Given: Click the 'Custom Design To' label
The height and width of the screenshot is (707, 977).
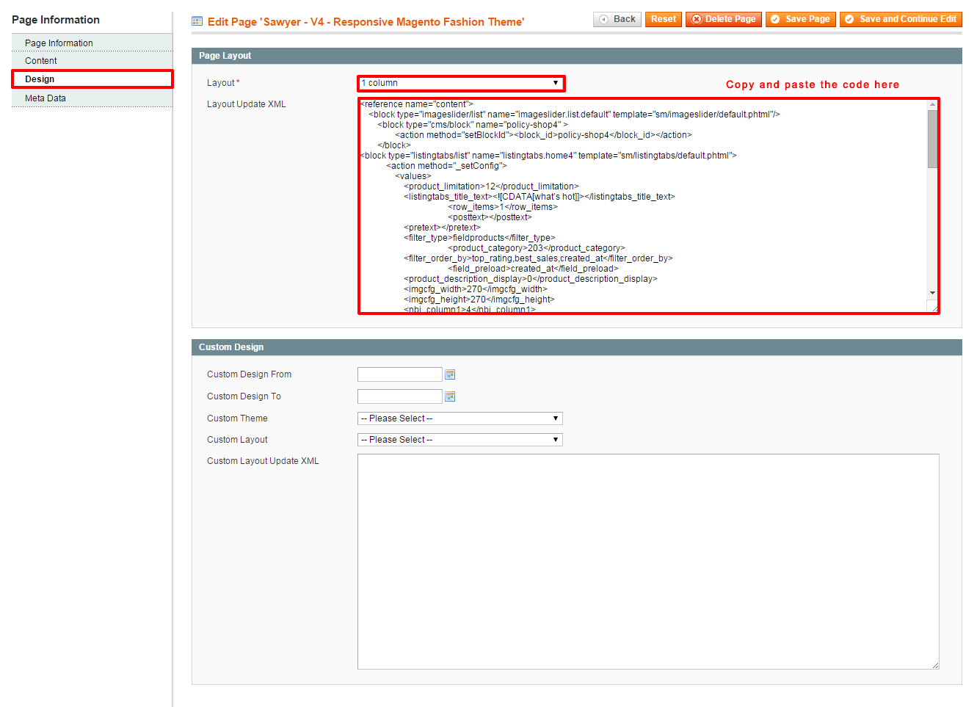Looking at the screenshot, I should pos(244,396).
